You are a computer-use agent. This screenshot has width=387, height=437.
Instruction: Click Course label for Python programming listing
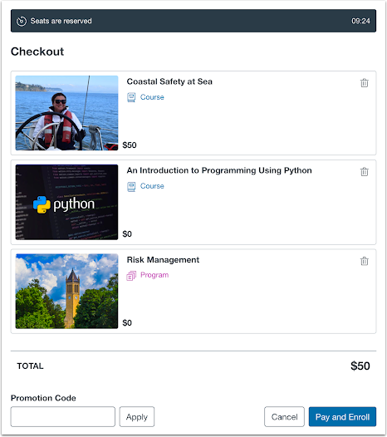152,186
